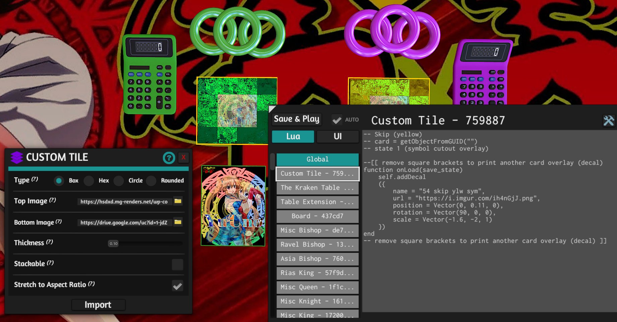Click the "Custom Tile - 759887" editor title
Image resolution: width=617 pixels, height=322 pixels.
(438, 121)
